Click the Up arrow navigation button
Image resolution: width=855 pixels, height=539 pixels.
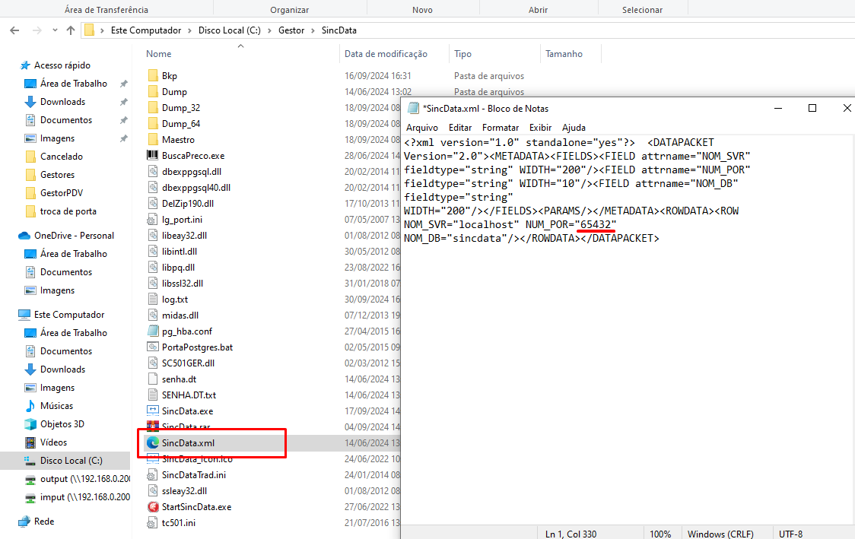71,30
